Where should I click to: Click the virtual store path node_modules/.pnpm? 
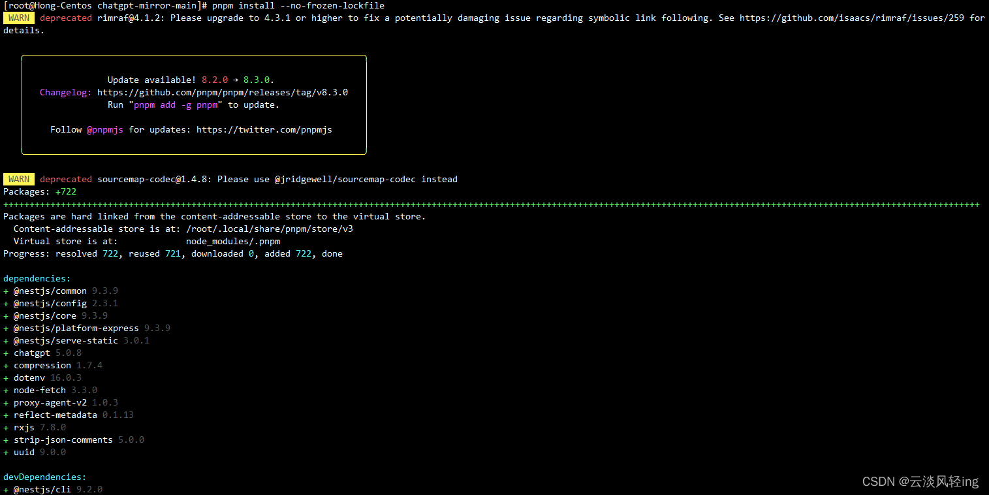point(233,241)
